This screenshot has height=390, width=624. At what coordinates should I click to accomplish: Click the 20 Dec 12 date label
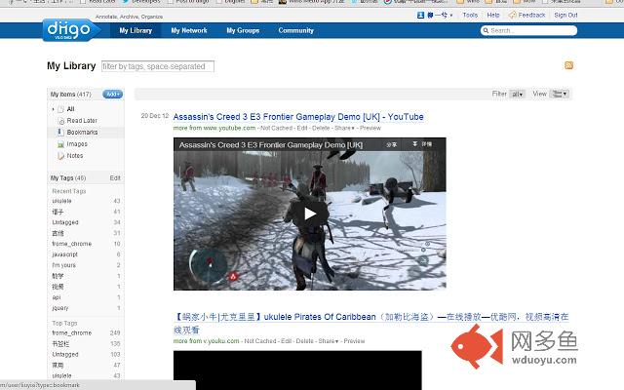155,116
